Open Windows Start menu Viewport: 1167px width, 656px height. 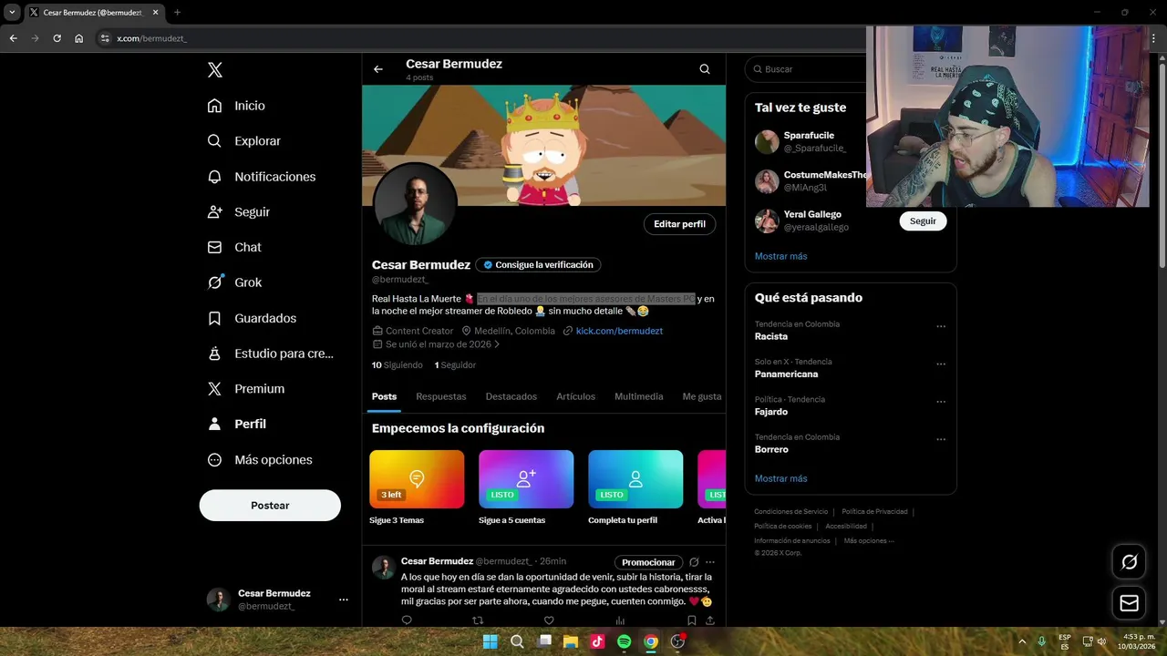490,641
